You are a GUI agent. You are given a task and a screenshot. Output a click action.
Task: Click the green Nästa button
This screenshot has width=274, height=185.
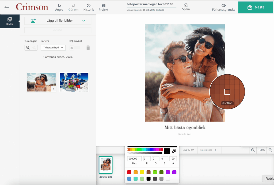pyautogui.click(x=256, y=7)
